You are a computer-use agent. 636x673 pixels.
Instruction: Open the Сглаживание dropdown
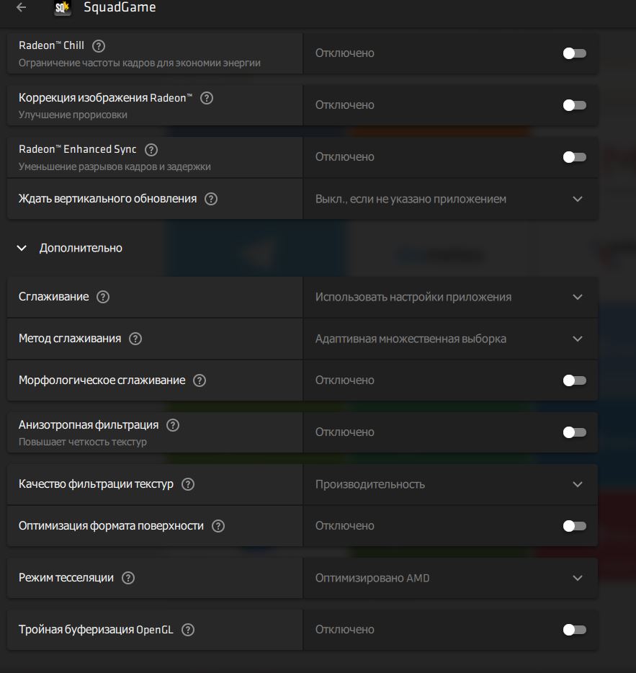450,297
